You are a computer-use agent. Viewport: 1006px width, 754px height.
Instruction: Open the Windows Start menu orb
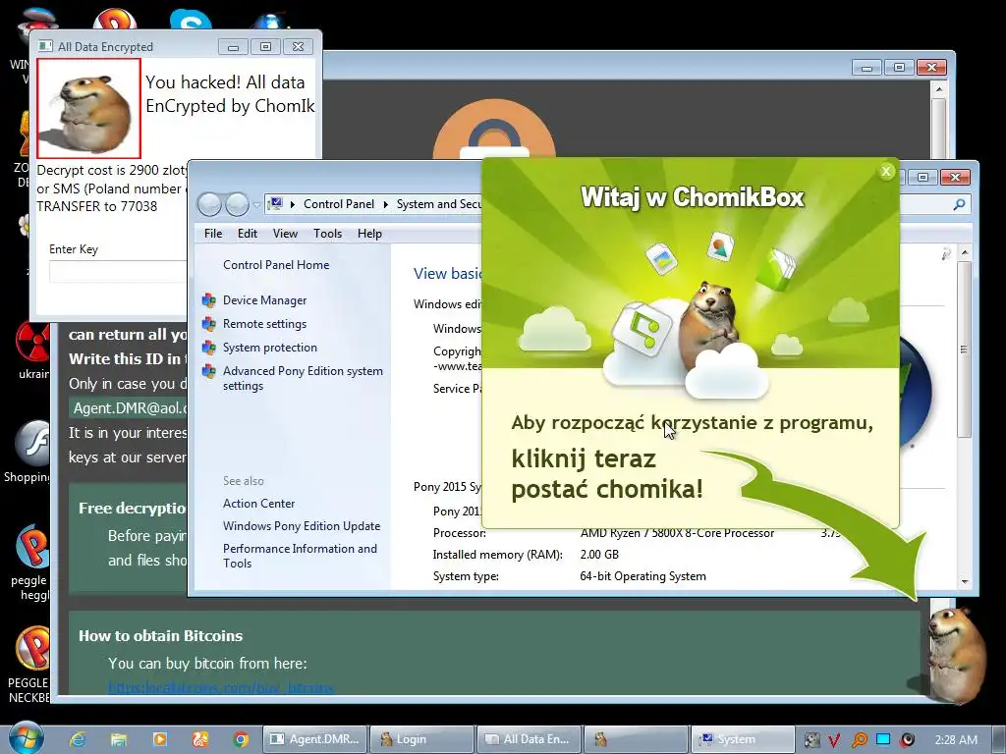click(x=27, y=738)
